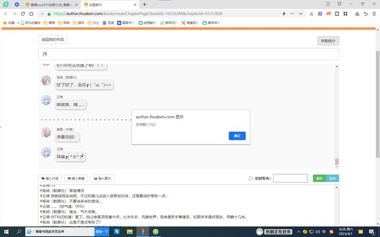
Task: Click 返回我的作品 to go back
Action: (x=54, y=40)
